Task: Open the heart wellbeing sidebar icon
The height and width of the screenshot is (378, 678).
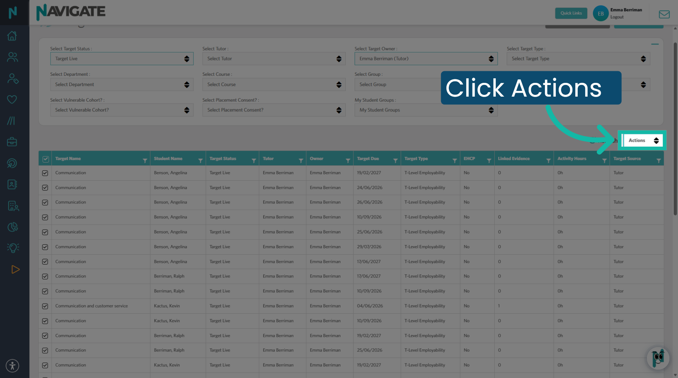Action: pyautogui.click(x=12, y=99)
